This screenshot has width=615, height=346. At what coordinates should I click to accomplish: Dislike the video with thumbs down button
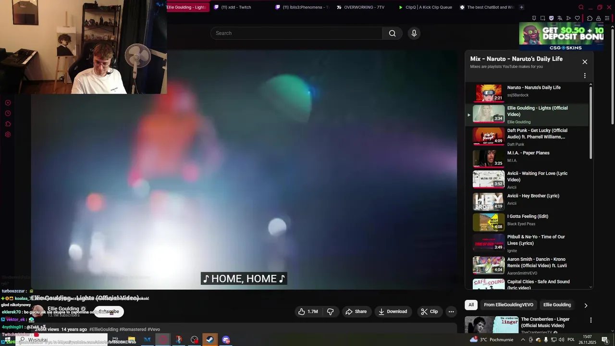pyautogui.click(x=331, y=311)
